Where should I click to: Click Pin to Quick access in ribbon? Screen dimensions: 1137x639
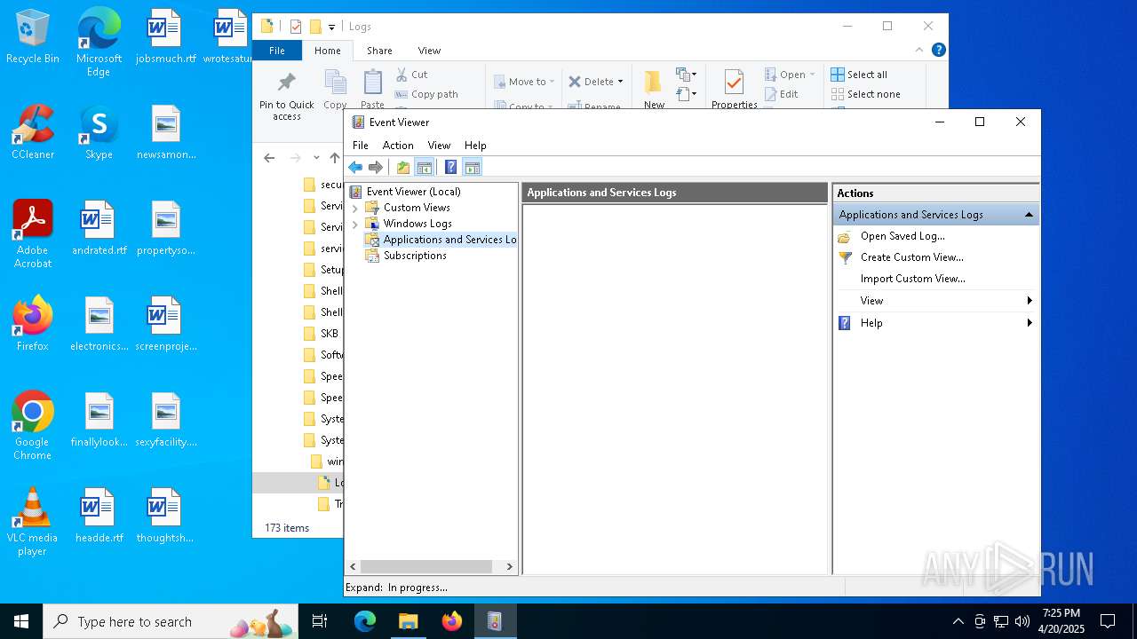286,96
